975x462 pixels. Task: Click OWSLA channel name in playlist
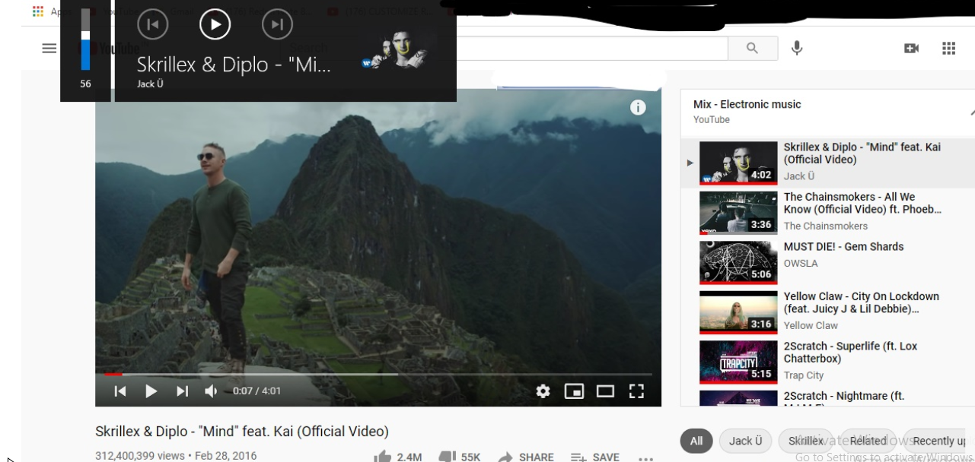[x=801, y=263]
